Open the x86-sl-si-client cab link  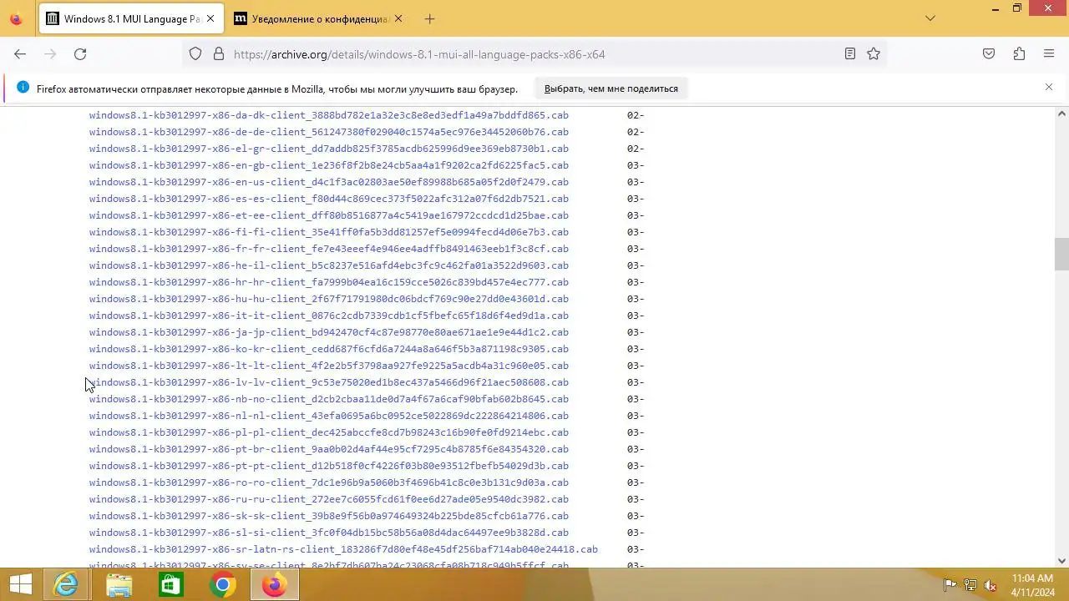pos(329,533)
